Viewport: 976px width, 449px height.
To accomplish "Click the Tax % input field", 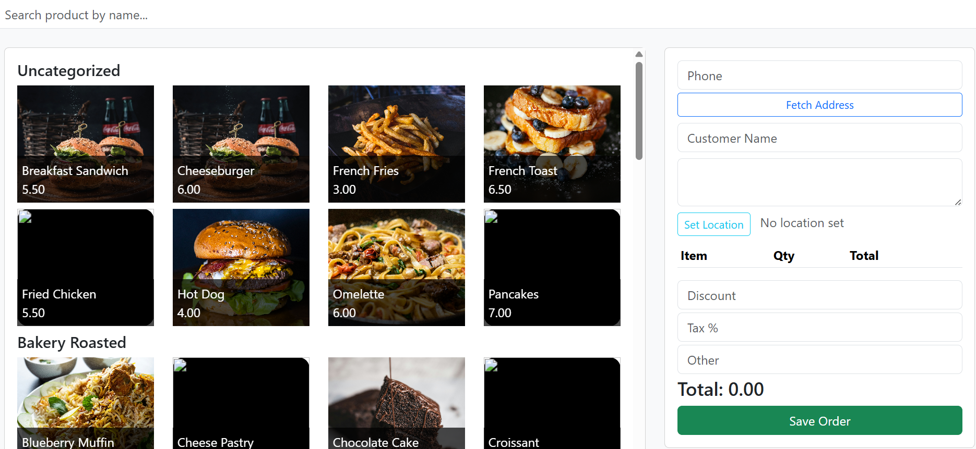I will click(819, 327).
